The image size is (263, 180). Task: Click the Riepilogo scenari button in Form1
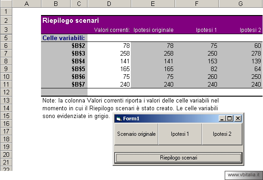(x=178, y=158)
